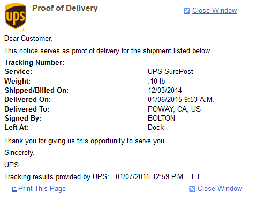Click the printer icon near Print This Page
The image size is (257, 206).
pyautogui.click(x=14, y=189)
